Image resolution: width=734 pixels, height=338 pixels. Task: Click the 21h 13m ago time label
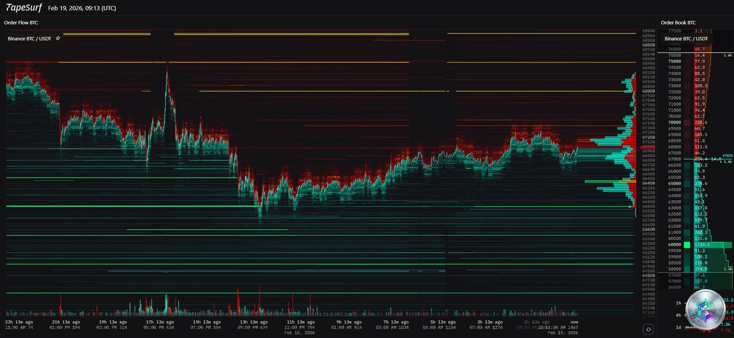66,322
